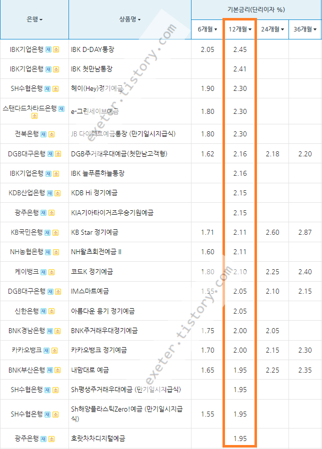Sort rates by the 24개월 column
Image resolution: width=322 pixels, height=449 pixels.
click(x=272, y=29)
